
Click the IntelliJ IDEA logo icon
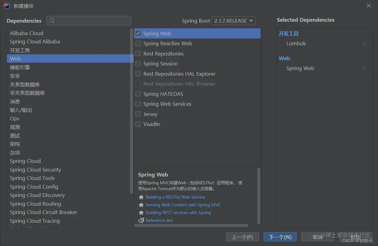[7, 6]
